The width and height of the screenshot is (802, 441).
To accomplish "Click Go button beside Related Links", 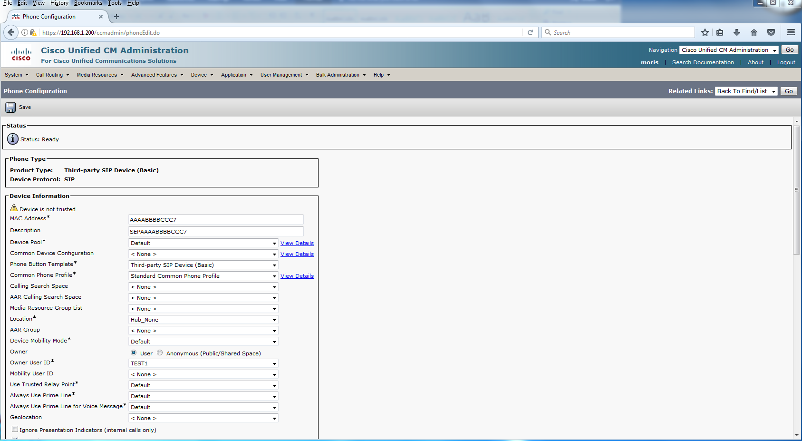I will click(x=789, y=91).
